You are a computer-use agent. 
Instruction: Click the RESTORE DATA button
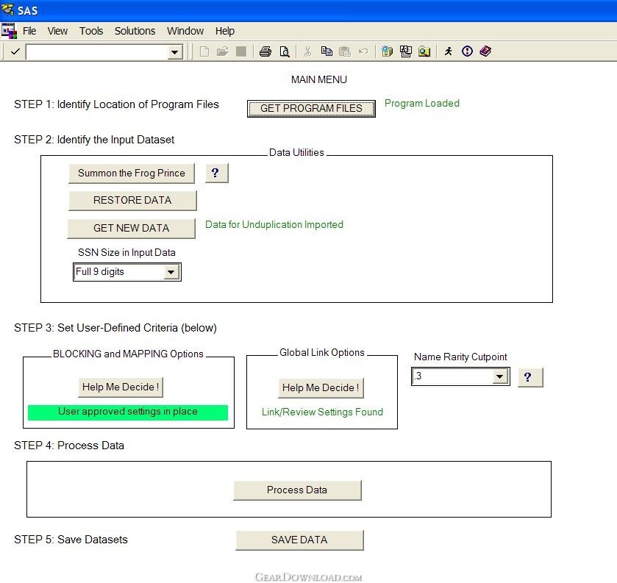tap(132, 200)
